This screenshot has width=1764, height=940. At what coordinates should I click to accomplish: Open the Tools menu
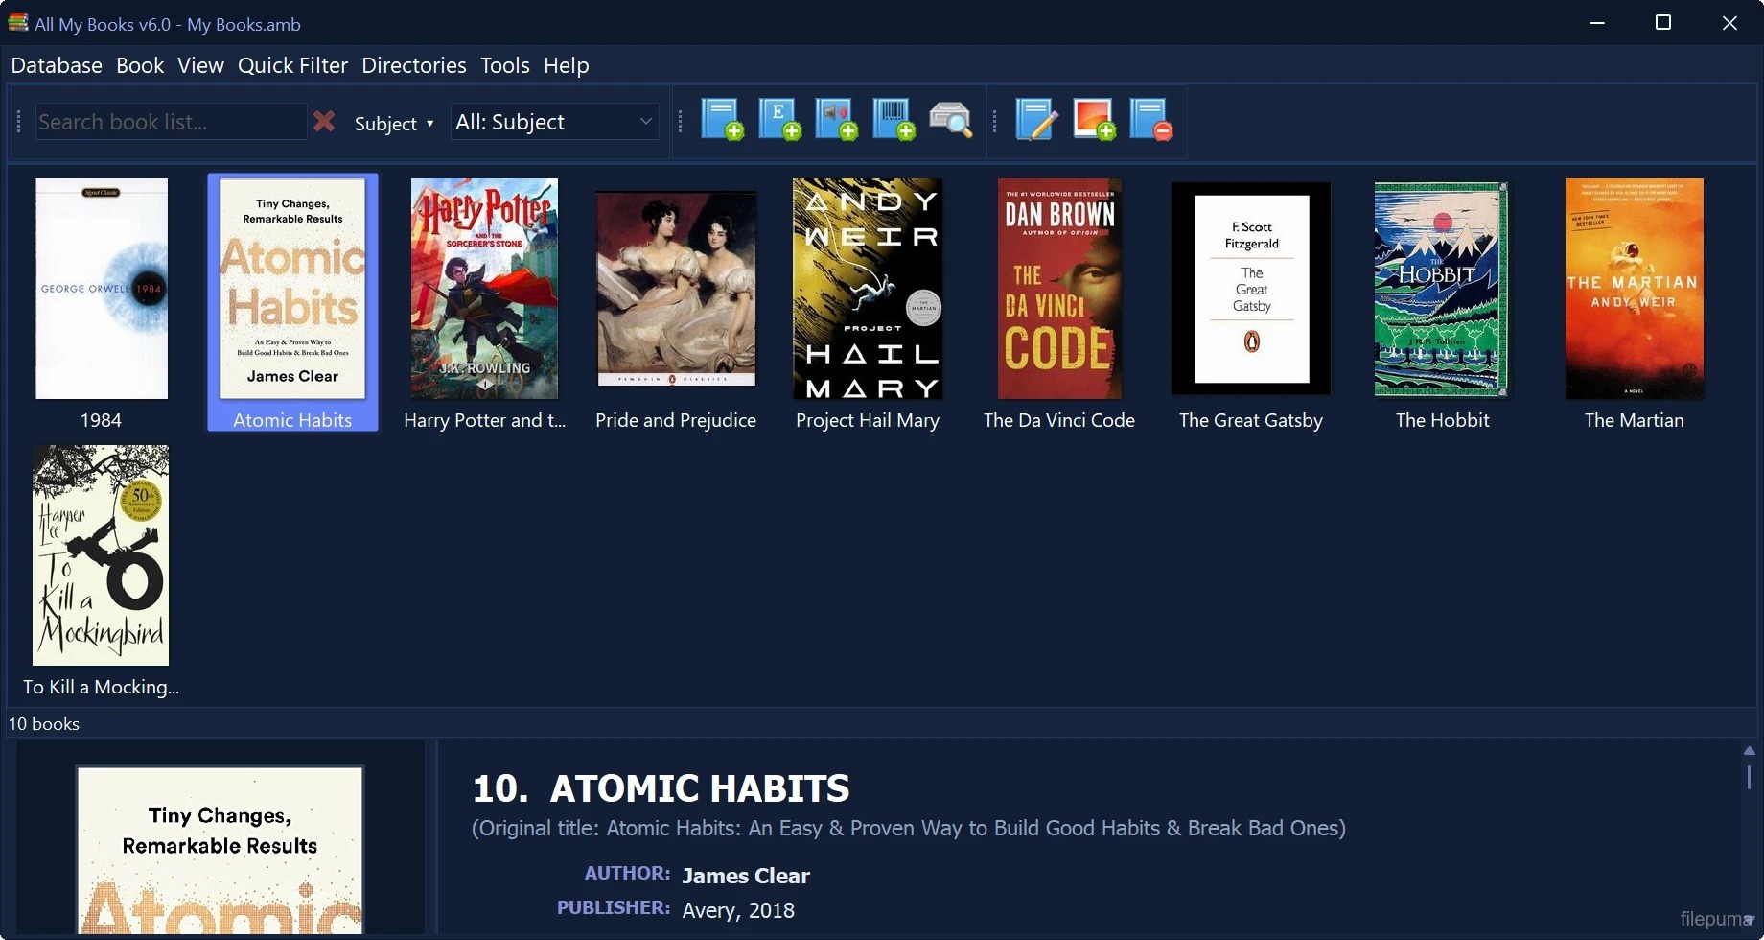[x=505, y=65]
